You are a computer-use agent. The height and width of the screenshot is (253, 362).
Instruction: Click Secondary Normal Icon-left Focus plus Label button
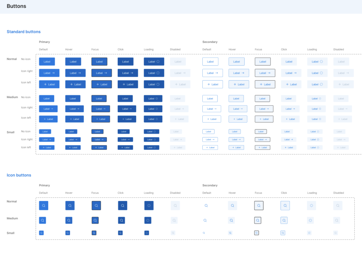point(265,84)
